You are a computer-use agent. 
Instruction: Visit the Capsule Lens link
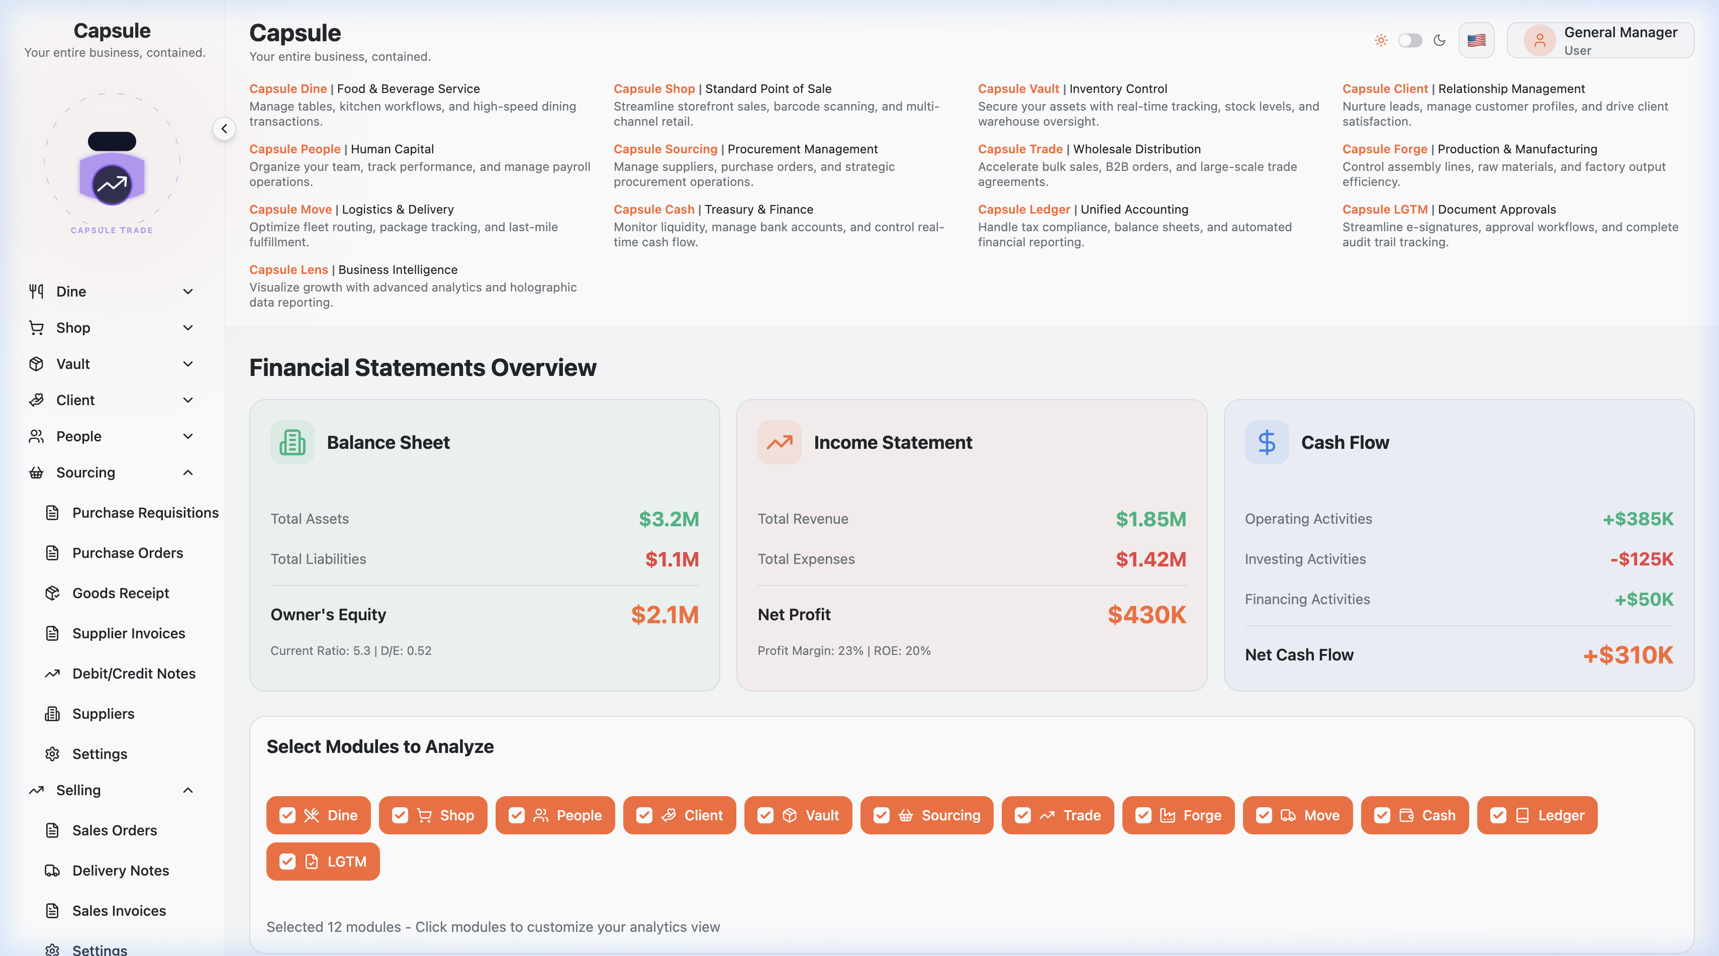tap(289, 269)
